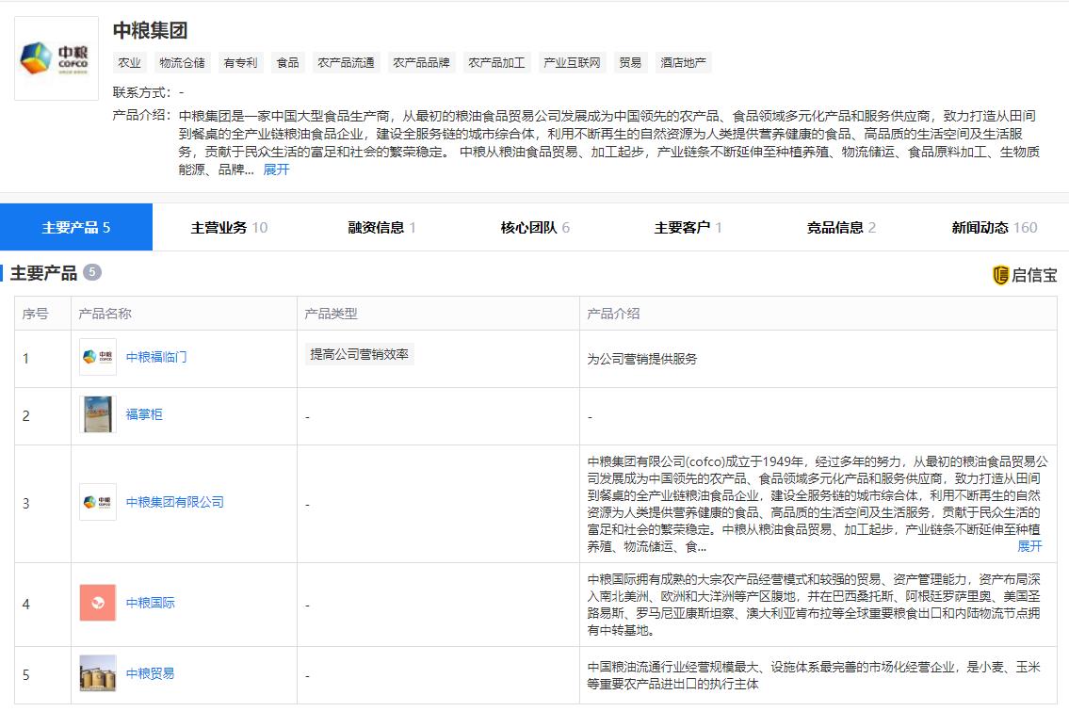Screen dimensions: 1069x711
Task: Click the 福掌柜 product thumbnail
Action: click(x=98, y=414)
